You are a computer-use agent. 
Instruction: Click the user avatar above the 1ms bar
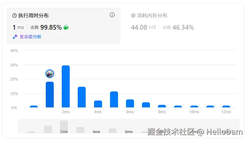50,74
